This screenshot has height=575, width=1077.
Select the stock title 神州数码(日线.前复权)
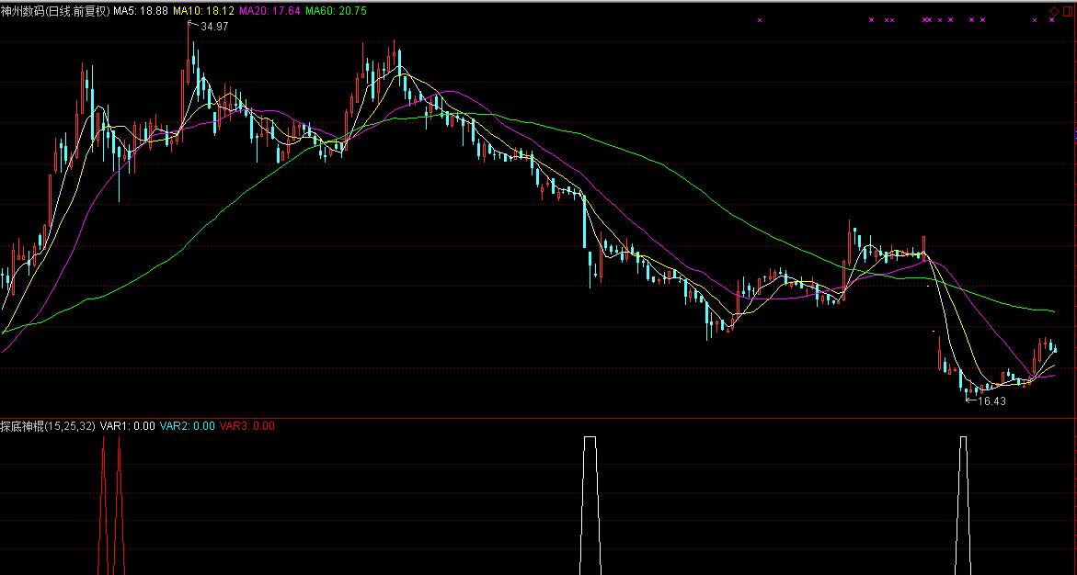[x=55, y=11]
